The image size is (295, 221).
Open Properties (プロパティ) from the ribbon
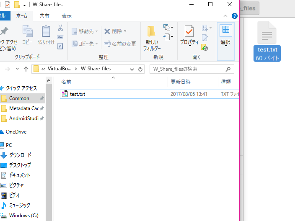pos(189,36)
